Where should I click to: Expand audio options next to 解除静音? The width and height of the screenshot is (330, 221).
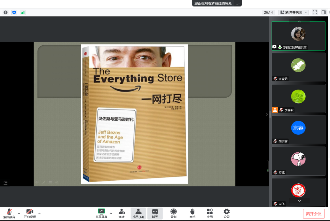[19, 214]
